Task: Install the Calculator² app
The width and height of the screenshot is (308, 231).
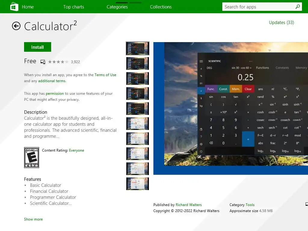Action: (38, 47)
